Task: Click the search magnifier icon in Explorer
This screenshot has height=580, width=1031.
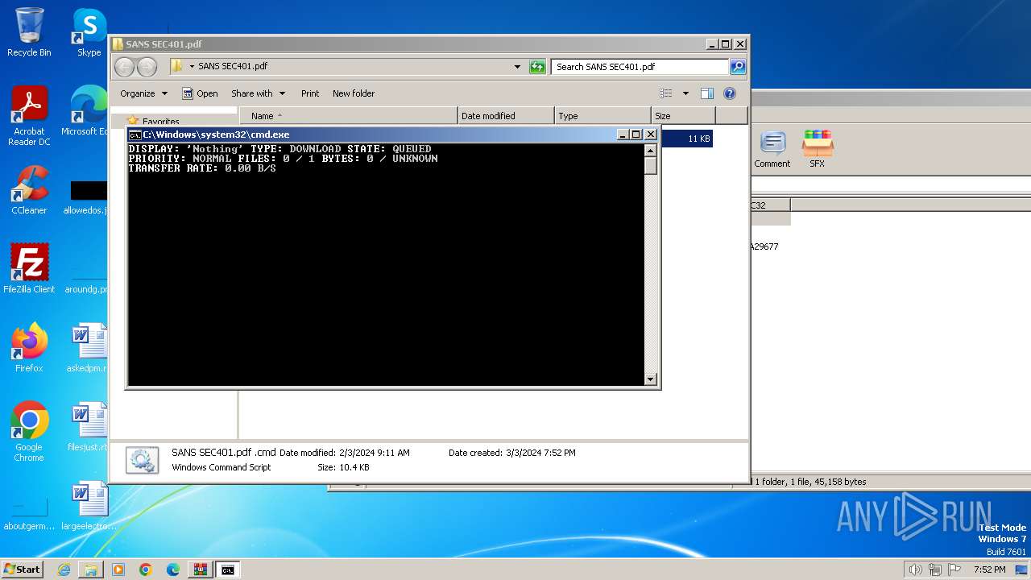Action: click(x=737, y=67)
